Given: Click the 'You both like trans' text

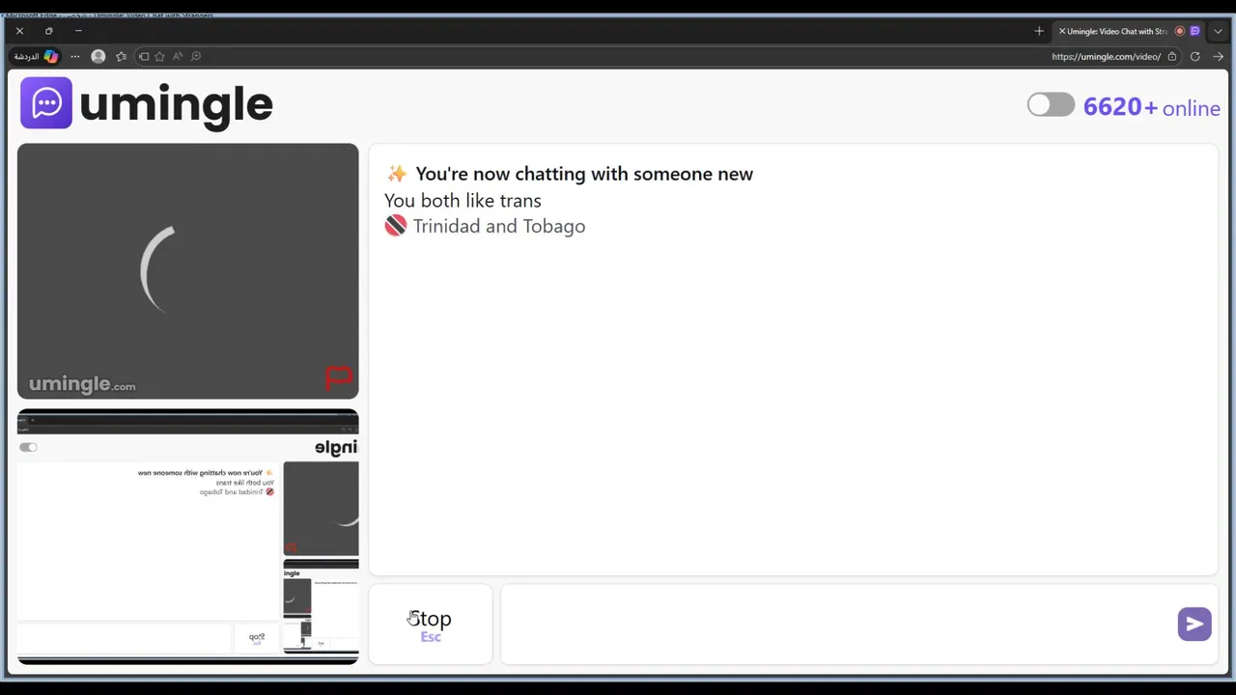Looking at the screenshot, I should tap(463, 201).
